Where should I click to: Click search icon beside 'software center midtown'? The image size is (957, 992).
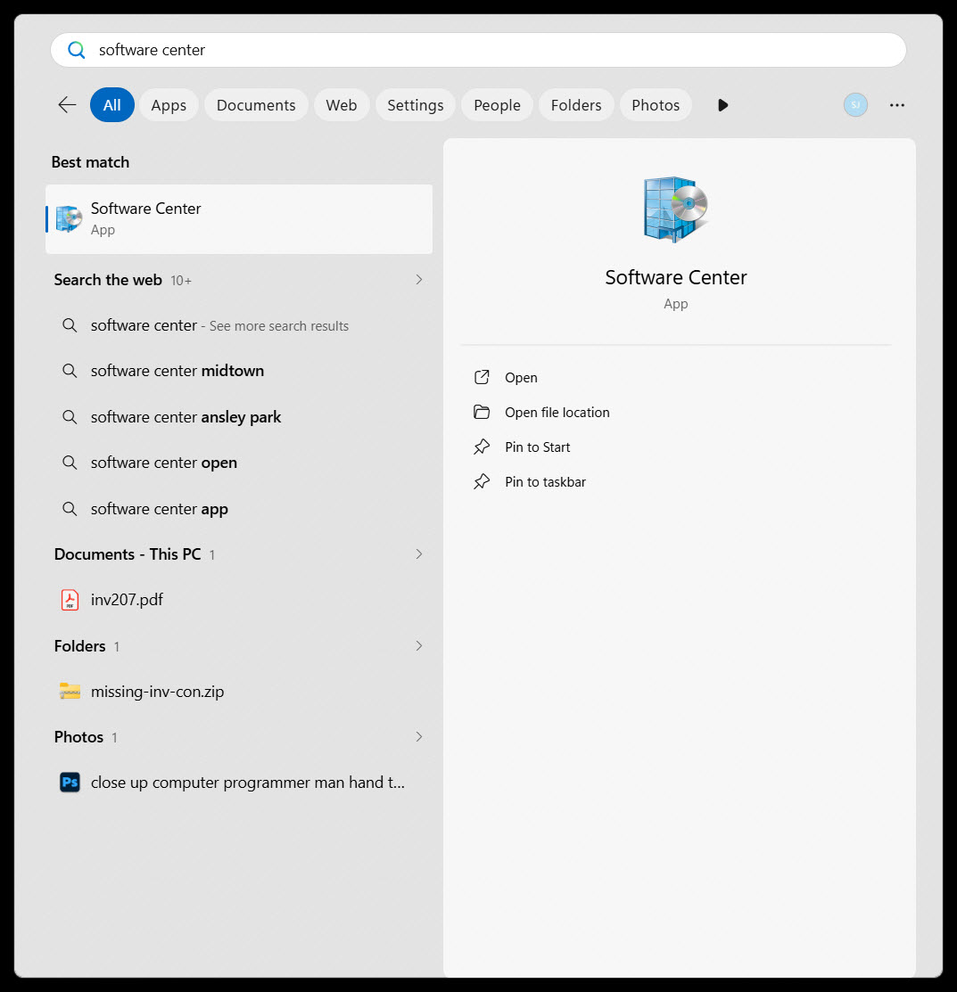coord(70,371)
